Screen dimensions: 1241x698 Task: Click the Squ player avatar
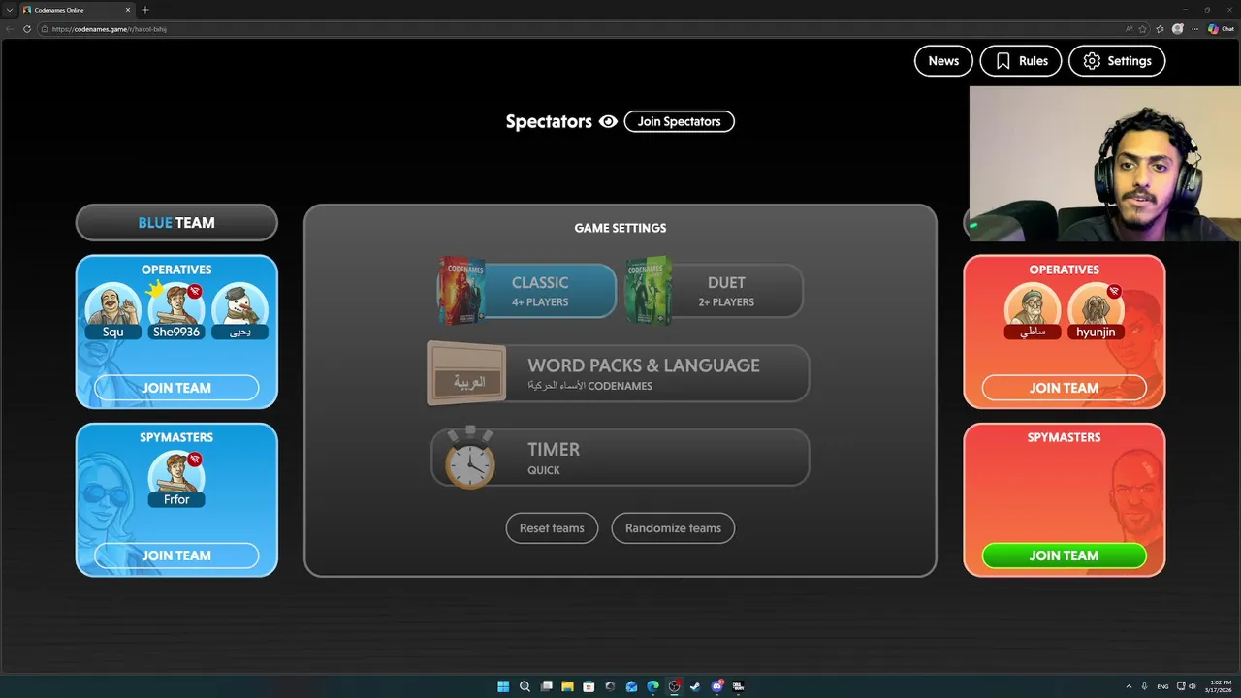112,309
